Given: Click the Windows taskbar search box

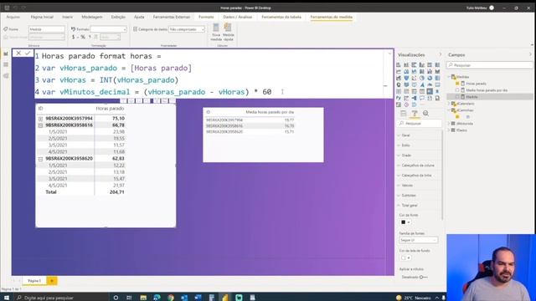Looking at the screenshot, I should click(61, 298).
